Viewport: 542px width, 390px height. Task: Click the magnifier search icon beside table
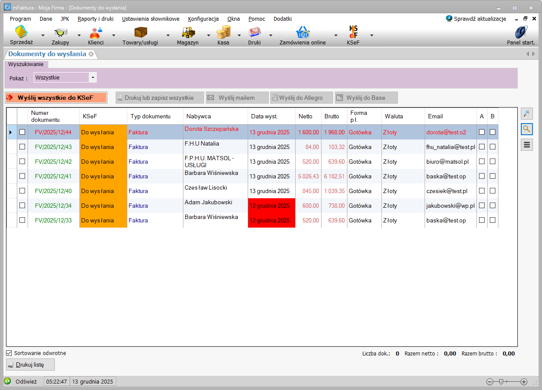click(x=527, y=129)
